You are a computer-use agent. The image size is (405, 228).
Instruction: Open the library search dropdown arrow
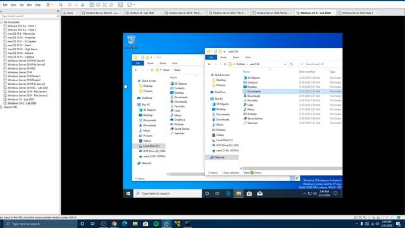58,16
